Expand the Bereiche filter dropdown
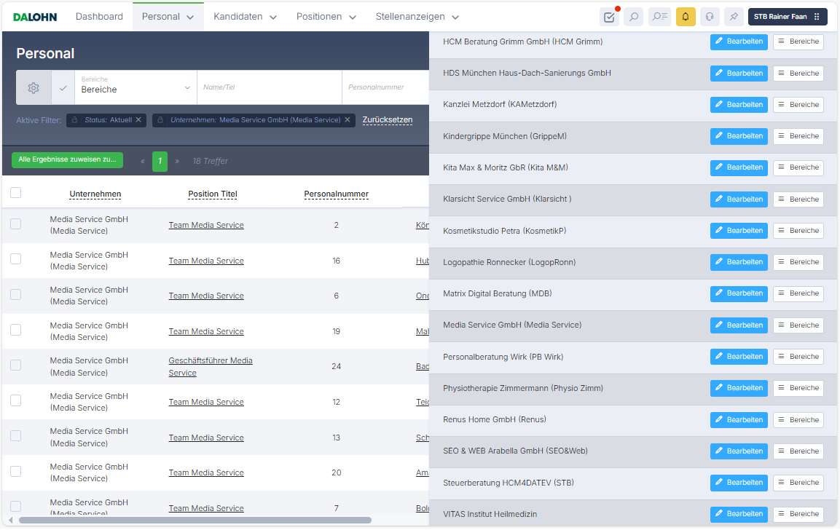The image size is (840, 530). 136,87
